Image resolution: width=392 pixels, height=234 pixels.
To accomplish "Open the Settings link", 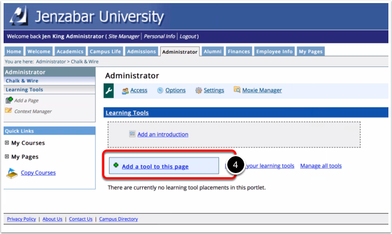I will point(214,90).
